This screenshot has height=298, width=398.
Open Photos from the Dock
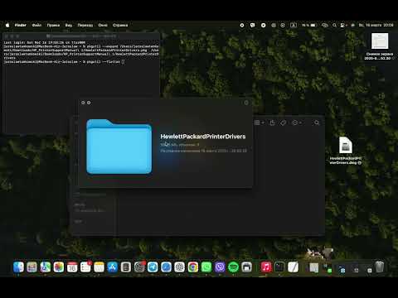[59, 267]
